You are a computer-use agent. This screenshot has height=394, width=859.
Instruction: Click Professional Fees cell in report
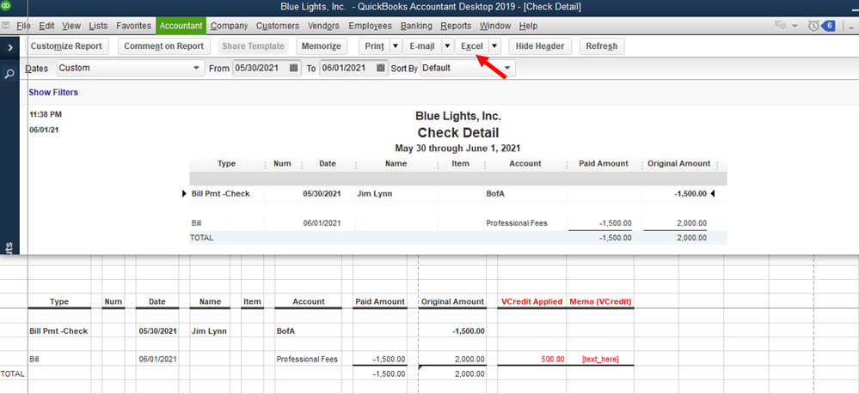(516, 223)
